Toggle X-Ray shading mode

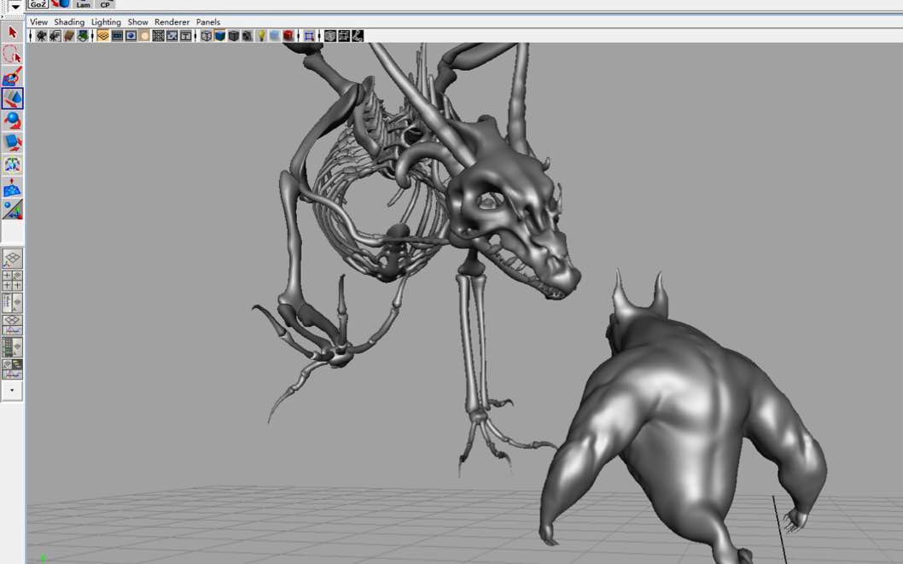(x=330, y=36)
